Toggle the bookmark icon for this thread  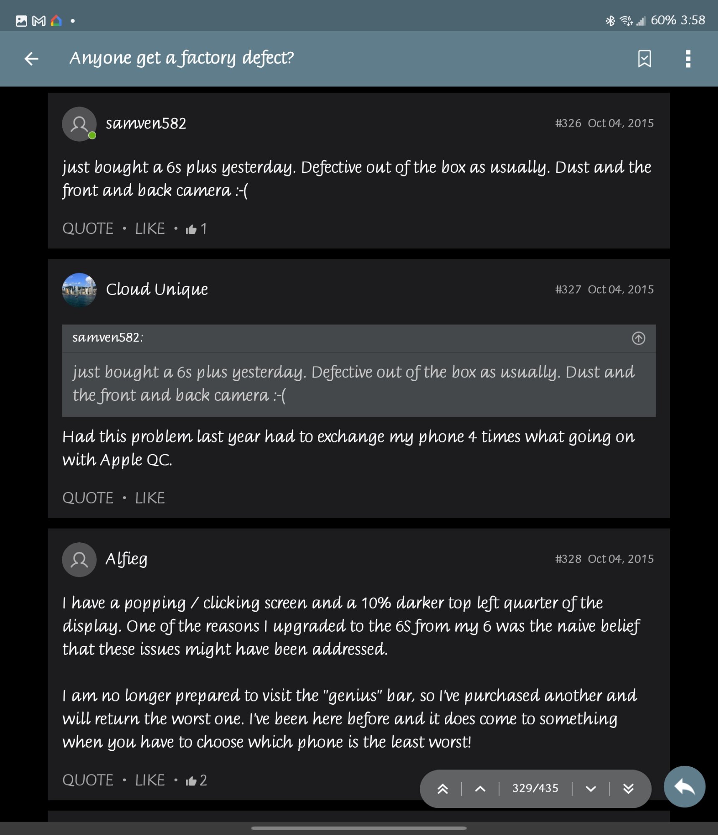(644, 59)
